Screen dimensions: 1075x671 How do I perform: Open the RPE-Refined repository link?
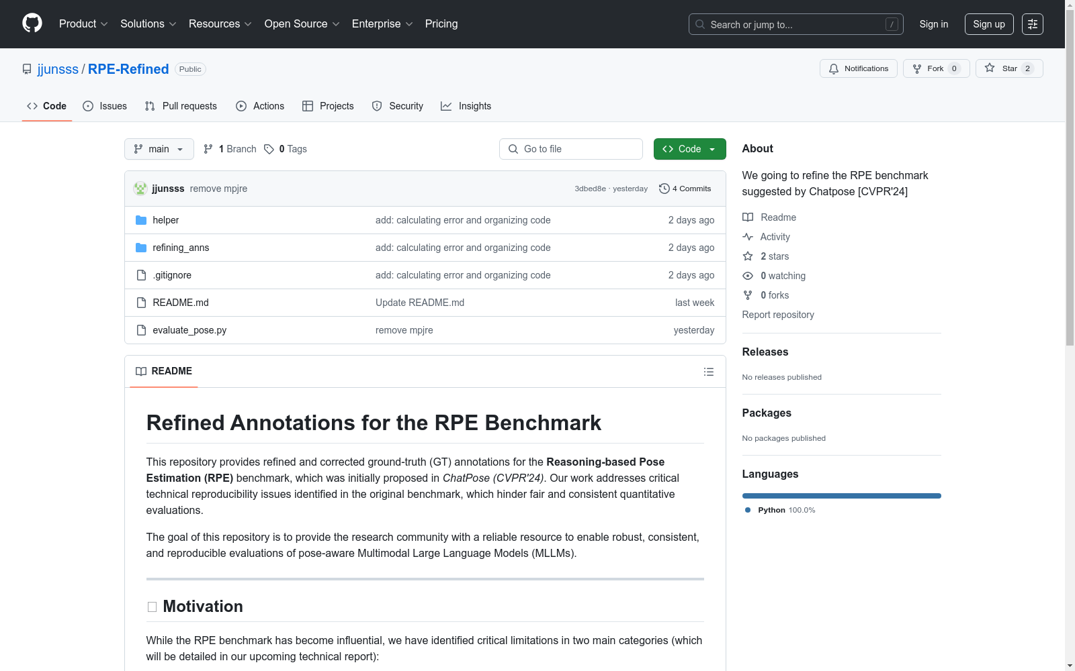coord(128,69)
